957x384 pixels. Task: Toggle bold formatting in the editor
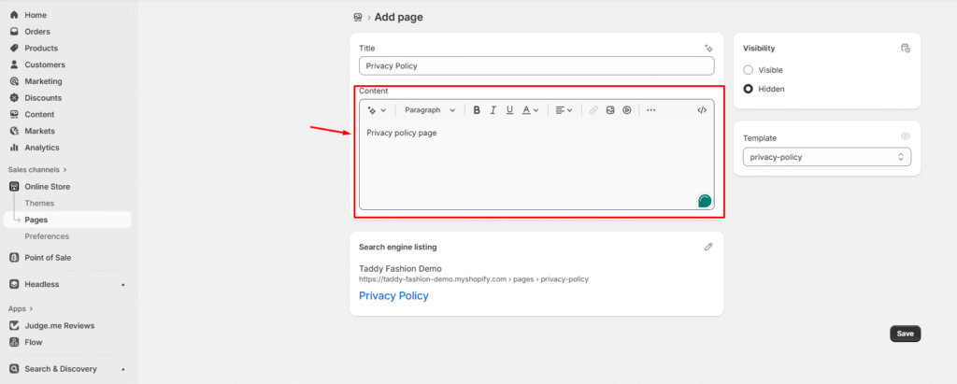click(477, 110)
